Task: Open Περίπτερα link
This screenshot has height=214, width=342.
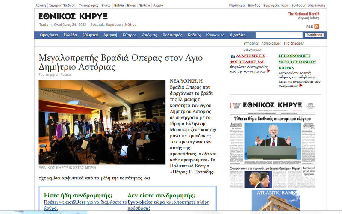Action: (x=237, y=6)
